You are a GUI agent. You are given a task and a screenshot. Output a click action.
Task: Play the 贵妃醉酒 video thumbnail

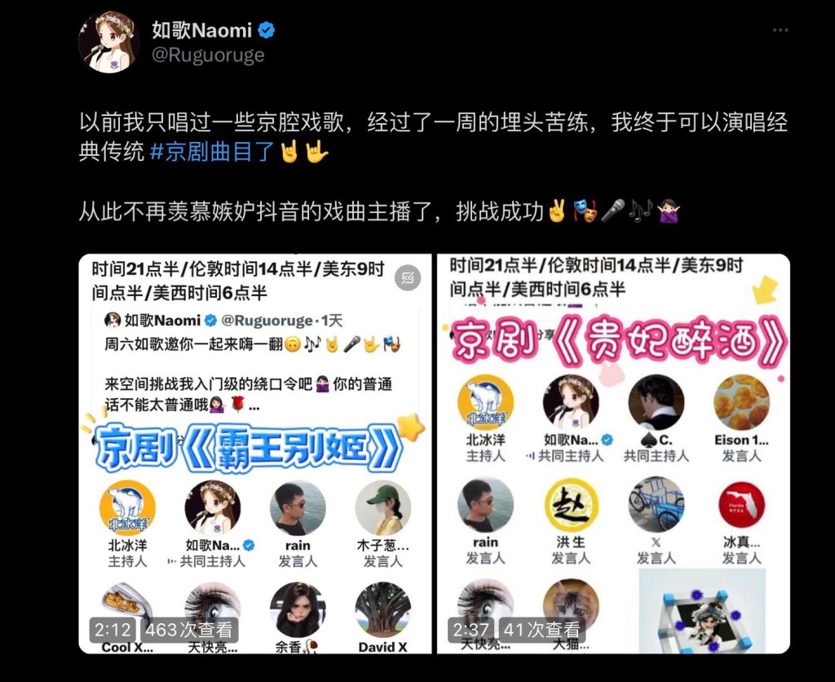point(613,454)
